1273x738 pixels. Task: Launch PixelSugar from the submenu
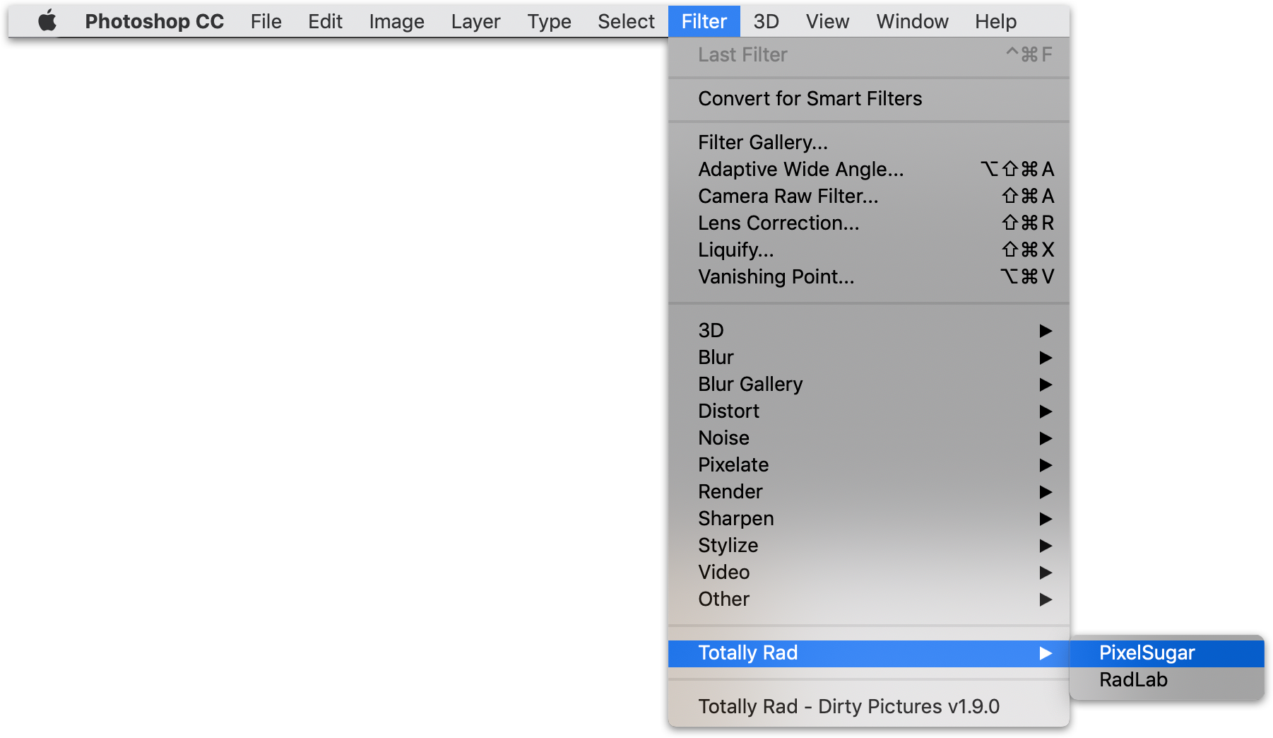(x=1166, y=652)
